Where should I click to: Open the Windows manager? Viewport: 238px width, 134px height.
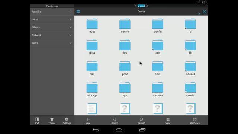(195, 121)
